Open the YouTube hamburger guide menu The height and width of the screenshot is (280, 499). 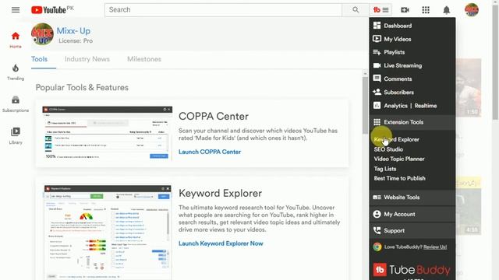click(16, 10)
